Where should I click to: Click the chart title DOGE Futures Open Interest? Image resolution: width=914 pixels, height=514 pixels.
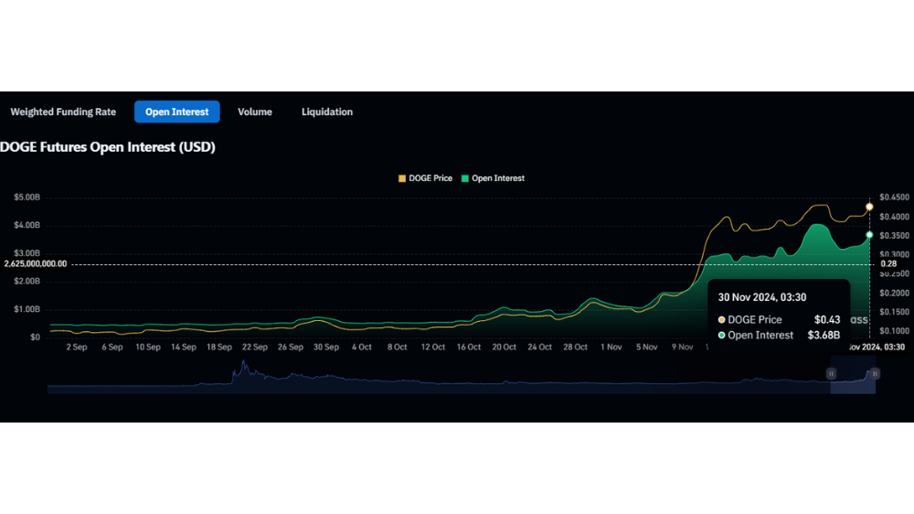pos(108,147)
